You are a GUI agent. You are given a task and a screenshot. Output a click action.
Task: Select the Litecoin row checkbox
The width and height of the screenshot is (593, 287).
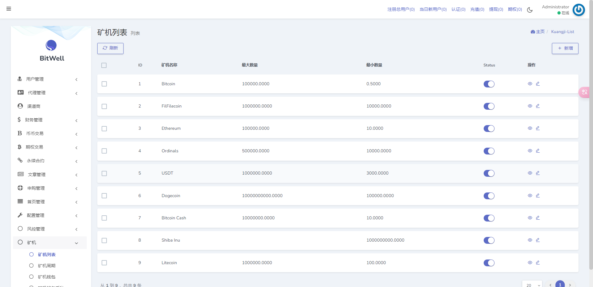pos(104,263)
